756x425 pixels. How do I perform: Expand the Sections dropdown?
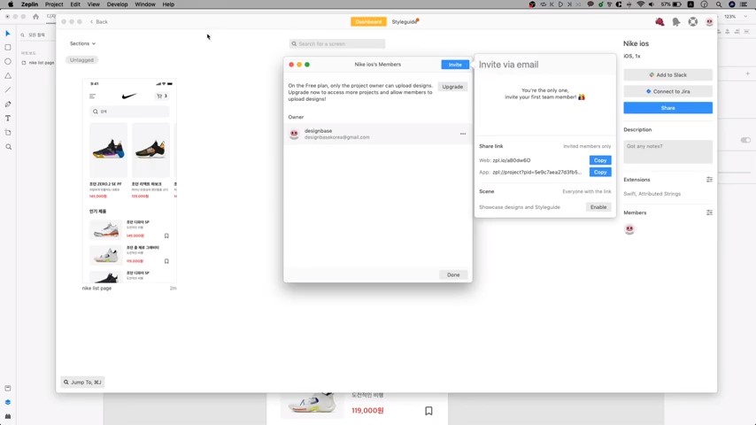point(82,43)
